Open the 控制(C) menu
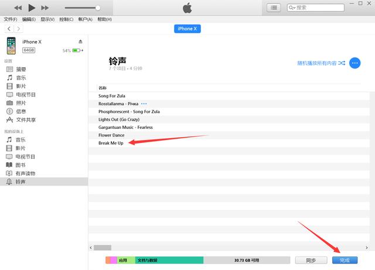 pyautogui.click(x=66, y=19)
